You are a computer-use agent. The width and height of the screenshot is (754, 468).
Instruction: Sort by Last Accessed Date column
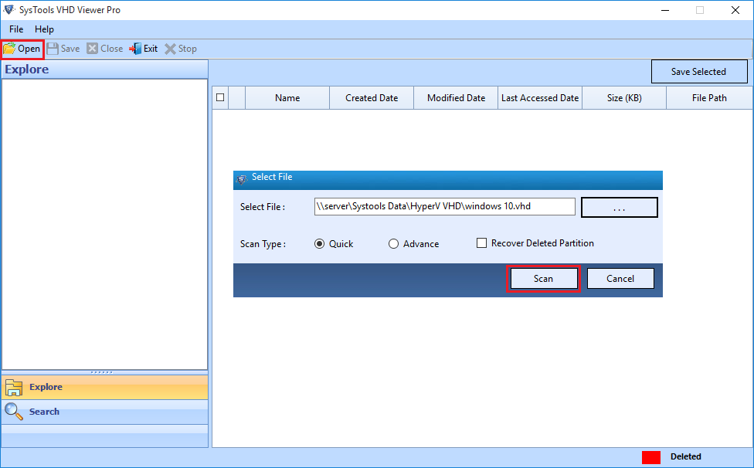coord(540,98)
